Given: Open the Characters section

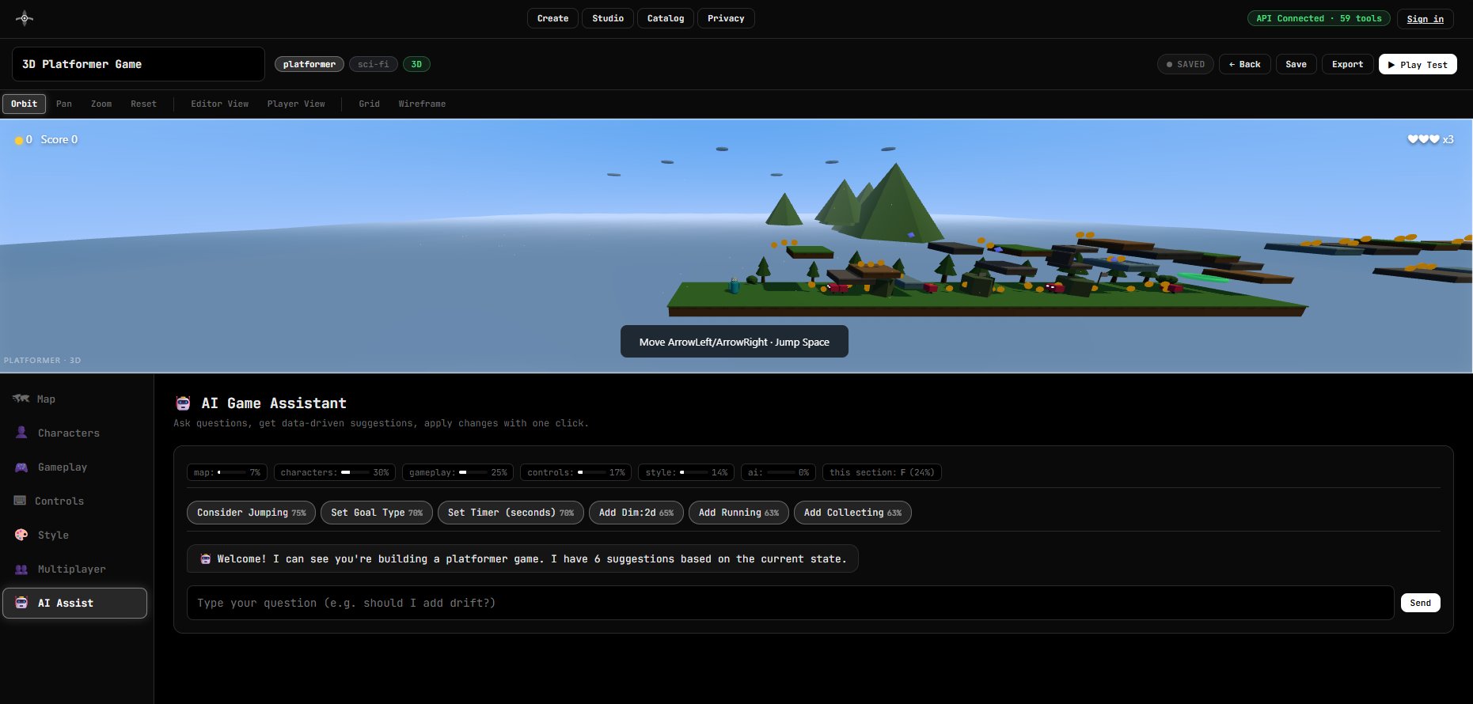Looking at the screenshot, I should tap(75, 433).
